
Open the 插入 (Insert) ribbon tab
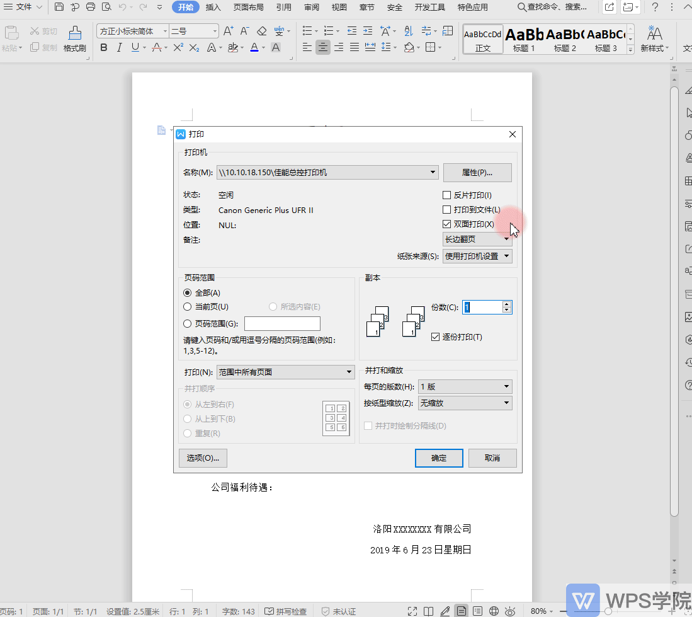point(213,8)
